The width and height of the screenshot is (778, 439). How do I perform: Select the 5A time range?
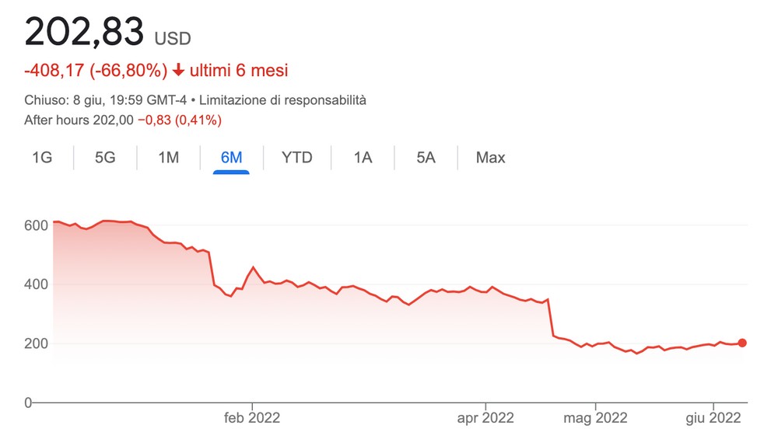(x=426, y=158)
